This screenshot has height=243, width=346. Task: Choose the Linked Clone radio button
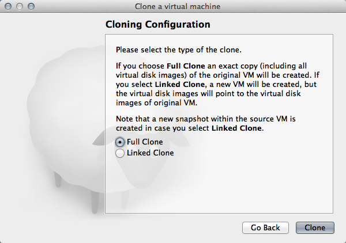tap(120, 153)
